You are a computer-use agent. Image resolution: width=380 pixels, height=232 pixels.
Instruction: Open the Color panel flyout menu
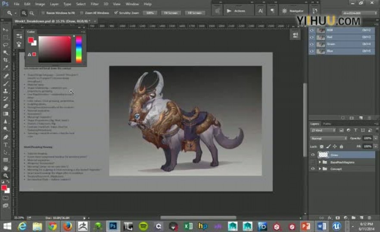pos(83,32)
